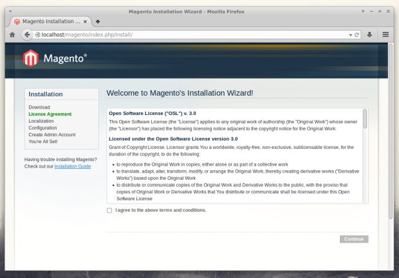Click 'Having trouble installing Magento?' text

tap(60, 159)
